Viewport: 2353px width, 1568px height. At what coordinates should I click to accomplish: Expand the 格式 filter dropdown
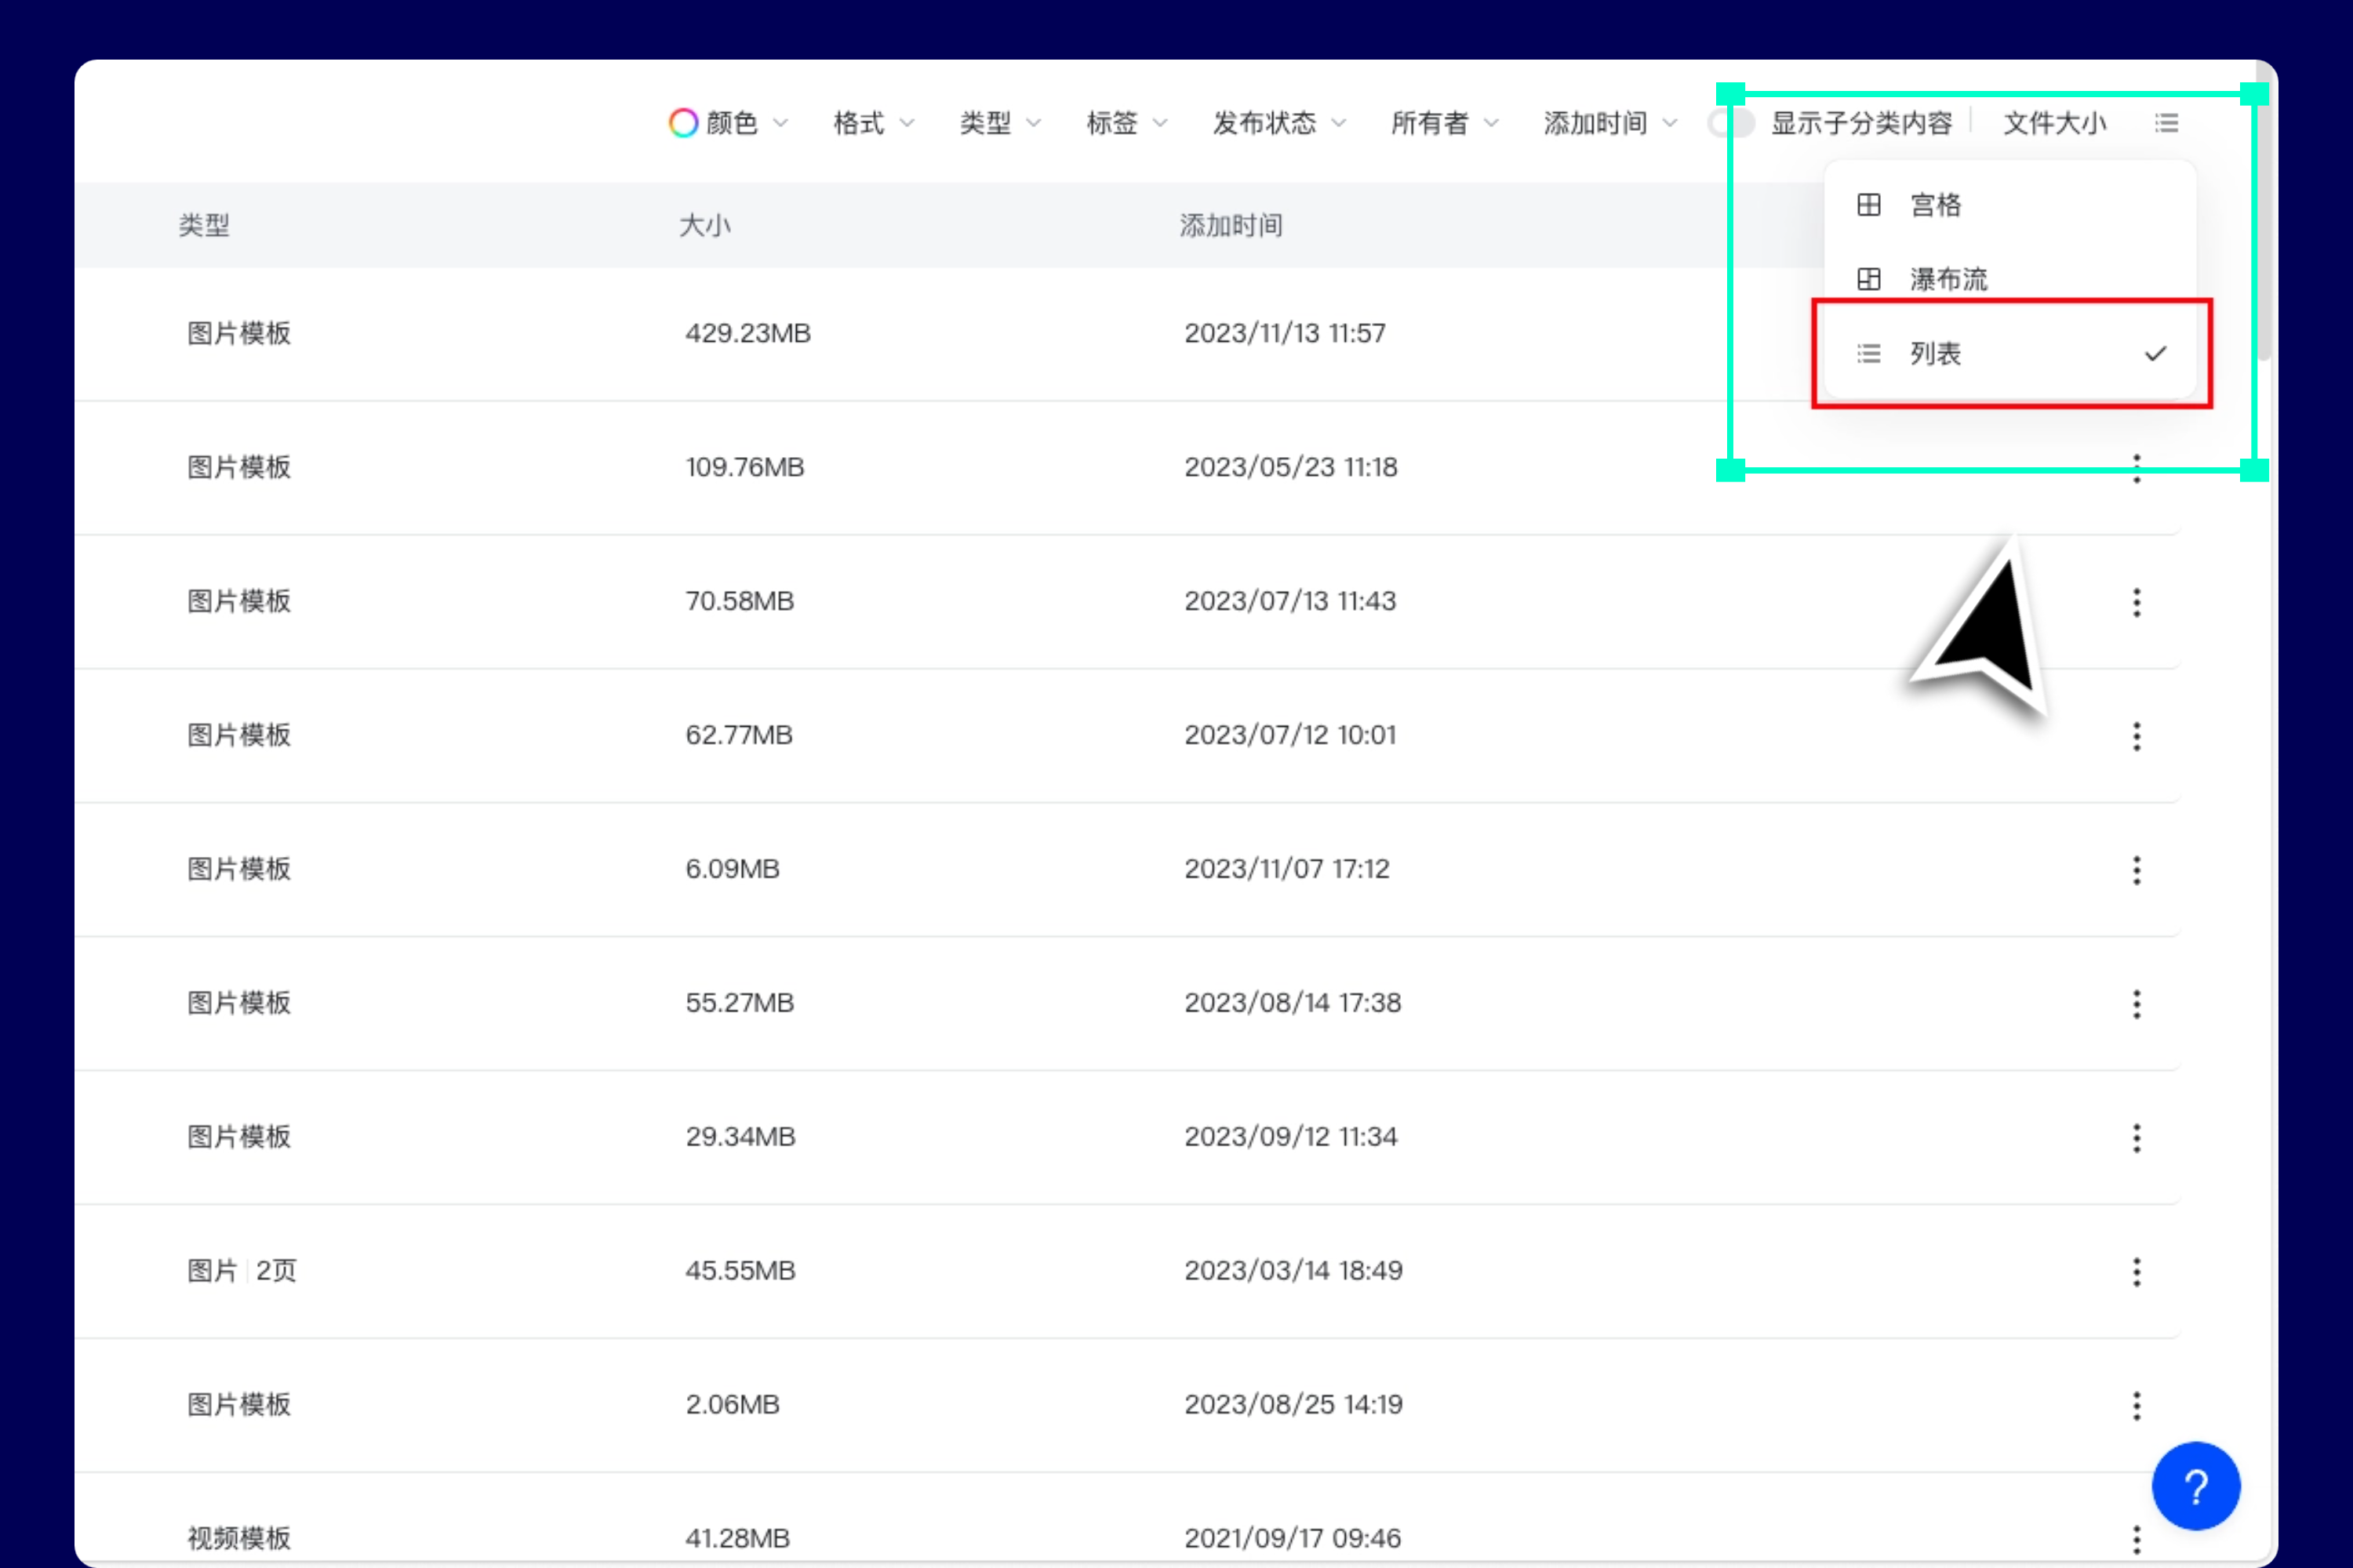[875, 123]
